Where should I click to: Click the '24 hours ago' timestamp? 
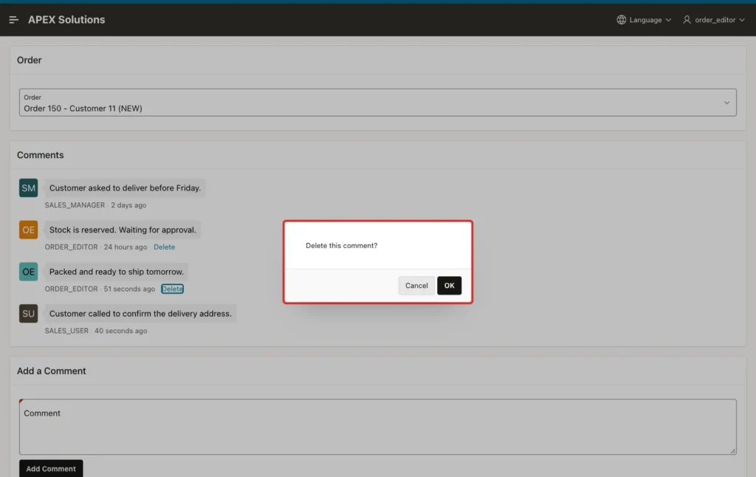tap(126, 247)
